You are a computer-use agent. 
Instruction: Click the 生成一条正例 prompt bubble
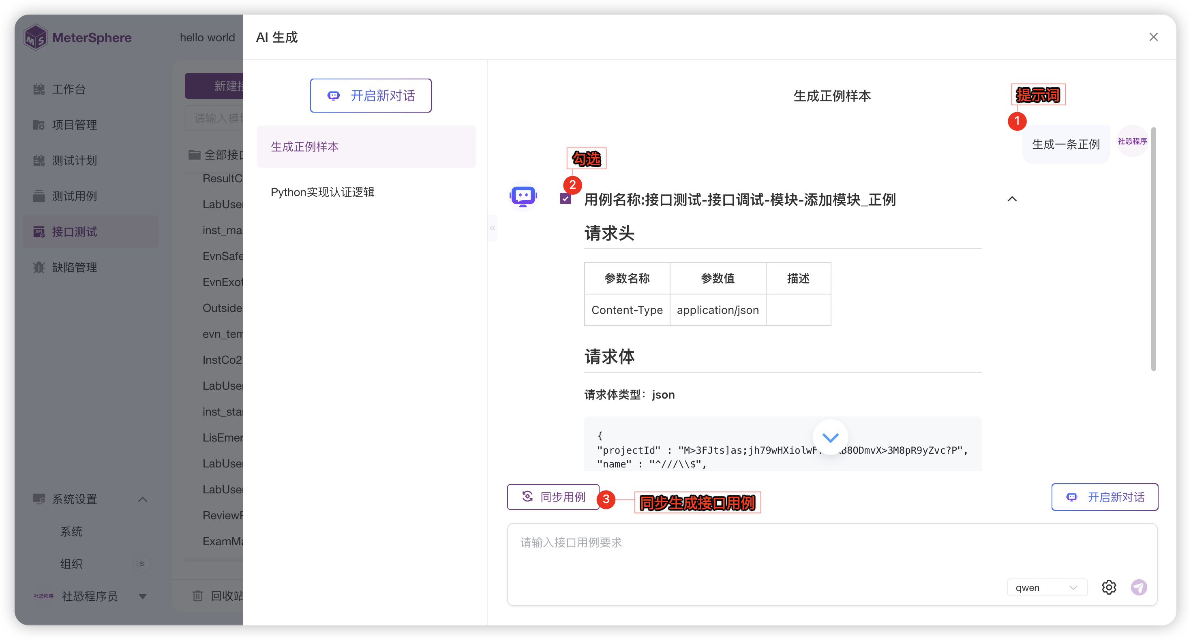tap(1066, 144)
